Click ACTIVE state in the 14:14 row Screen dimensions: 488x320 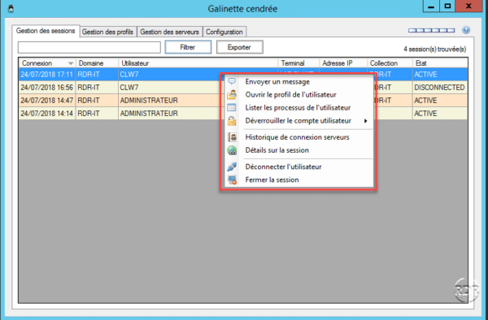pyautogui.click(x=425, y=114)
